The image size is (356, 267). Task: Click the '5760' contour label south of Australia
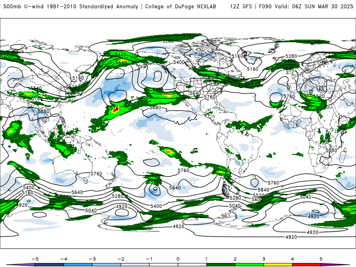[x=96, y=174]
